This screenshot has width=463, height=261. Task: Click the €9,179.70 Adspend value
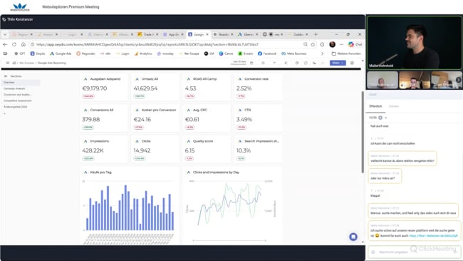95,88
